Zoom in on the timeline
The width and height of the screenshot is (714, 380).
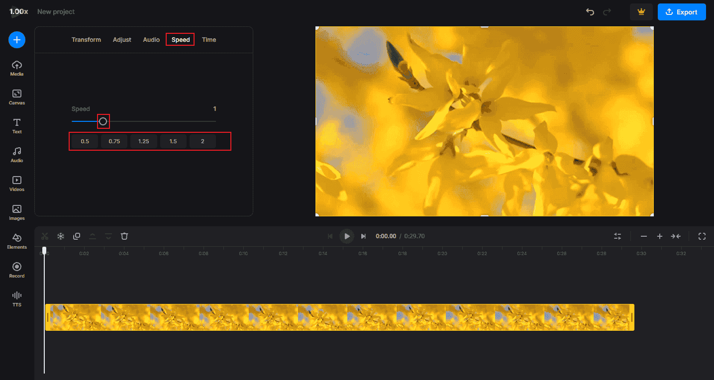660,236
